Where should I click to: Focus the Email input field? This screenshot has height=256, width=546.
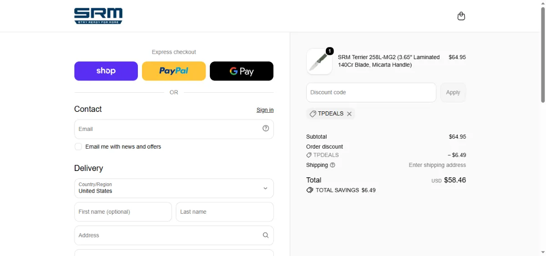click(174, 129)
